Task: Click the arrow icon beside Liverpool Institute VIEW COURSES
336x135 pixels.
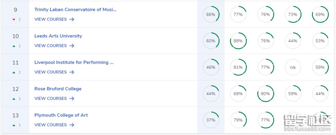Action: tap(72, 72)
